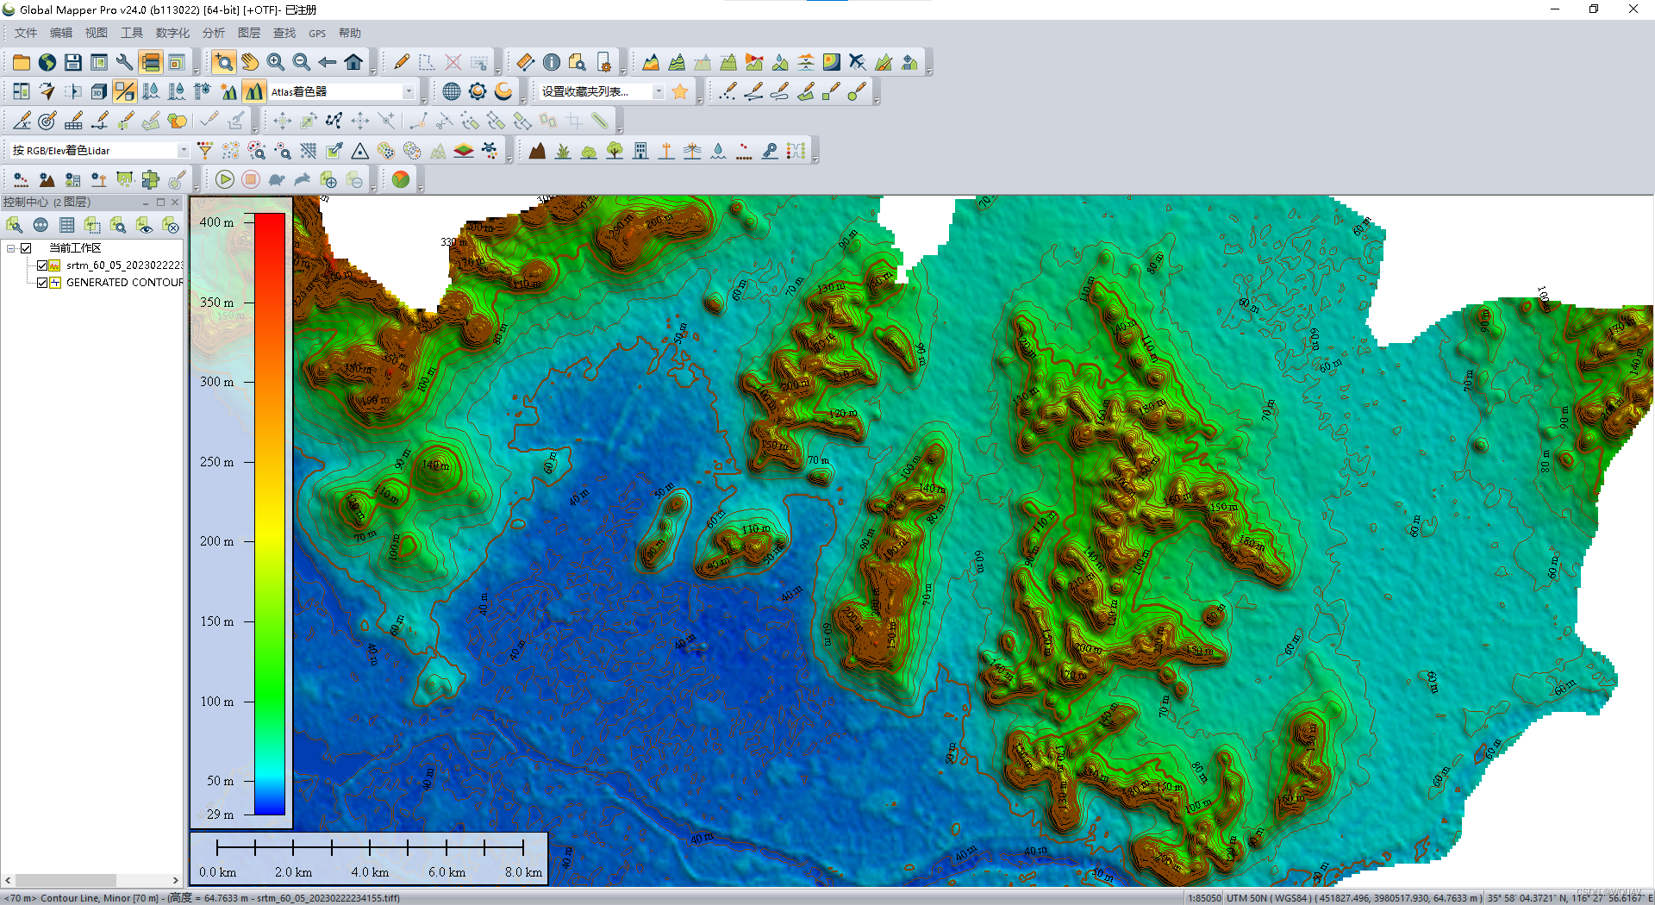The width and height of the screenshot is (1655, 905).
Task: Open the 文件 menu
Action: click(26, 33)
